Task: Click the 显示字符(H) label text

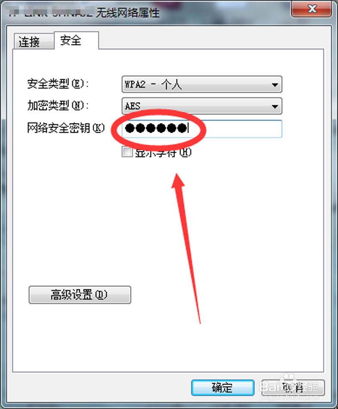Action: [x=163, y=153]
